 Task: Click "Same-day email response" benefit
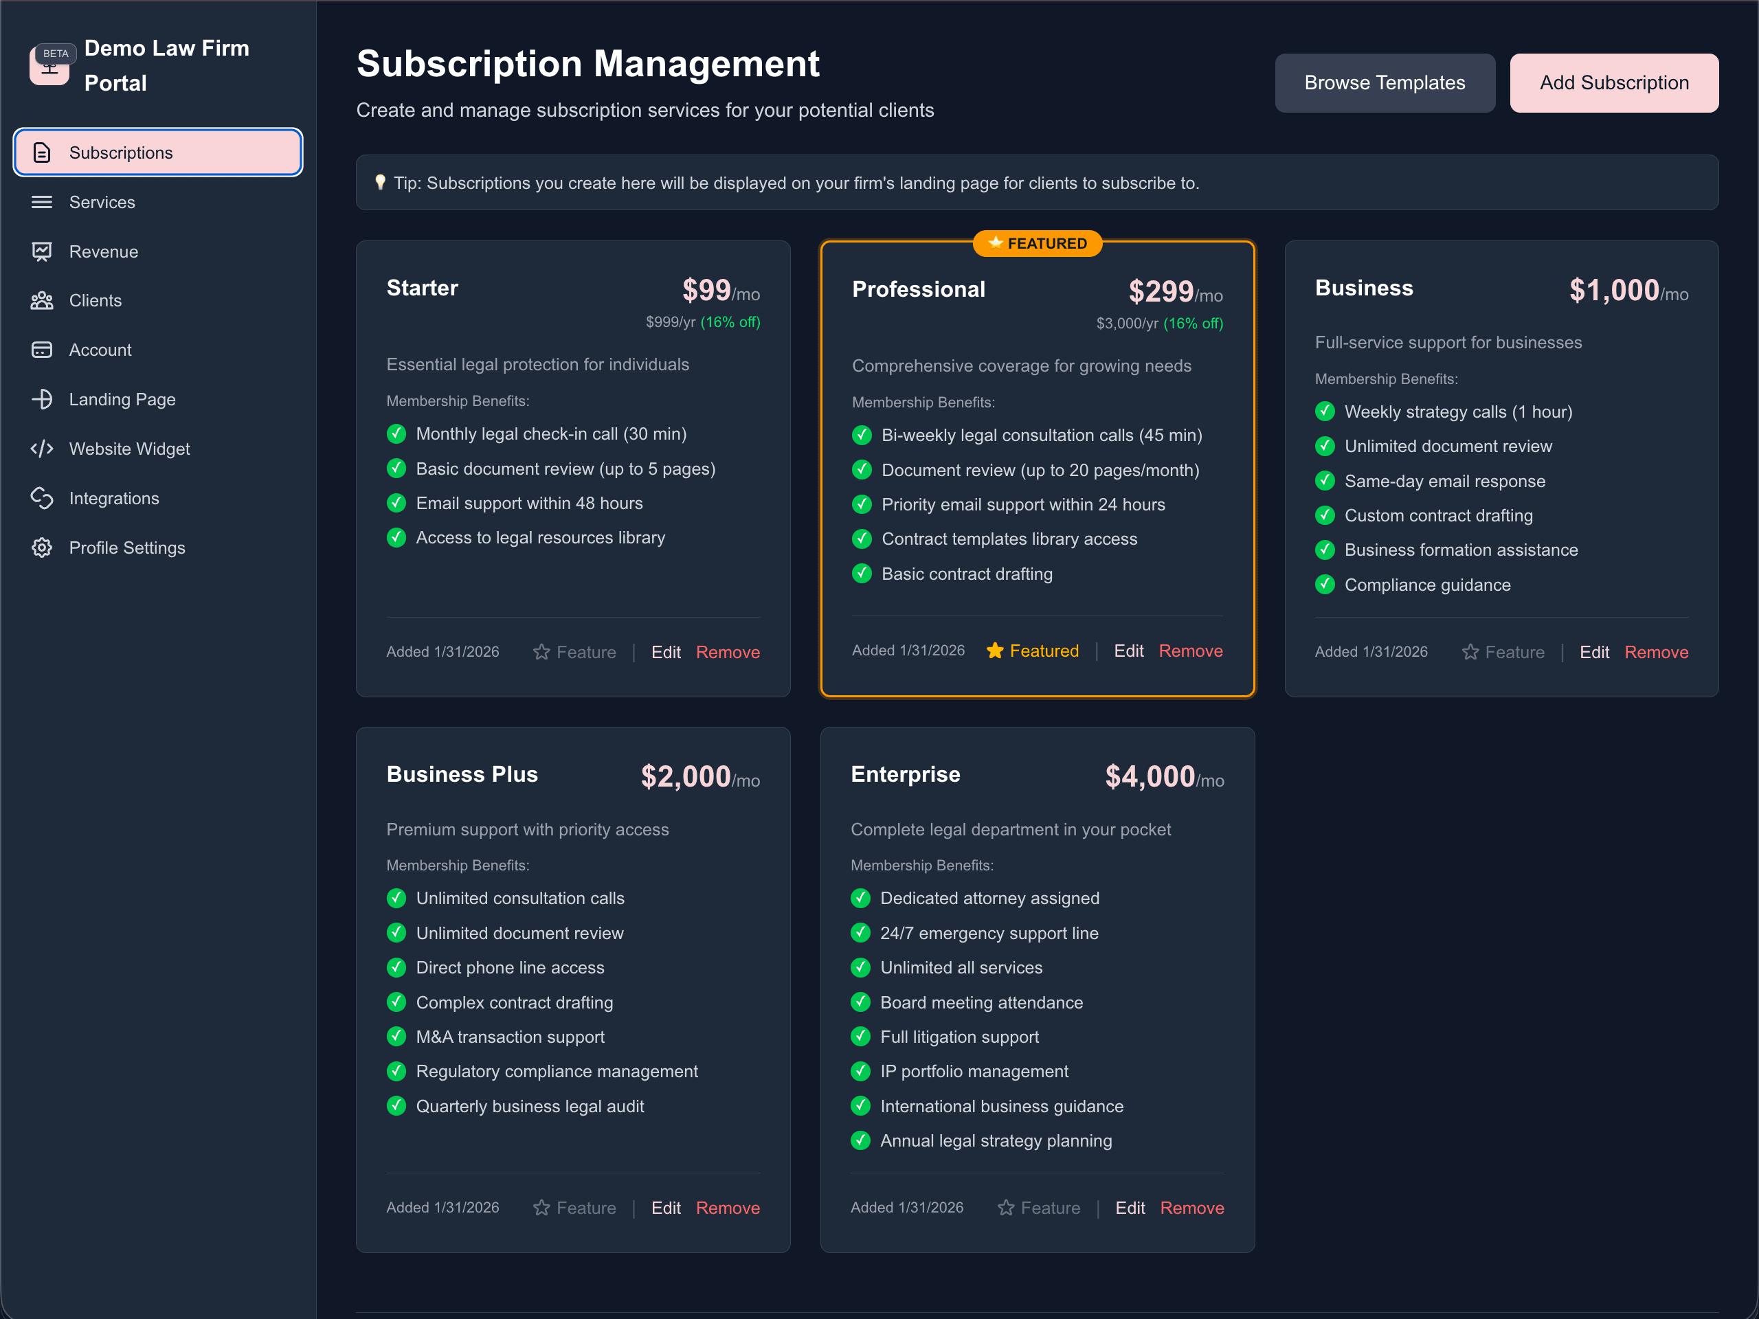(1445, 481)
